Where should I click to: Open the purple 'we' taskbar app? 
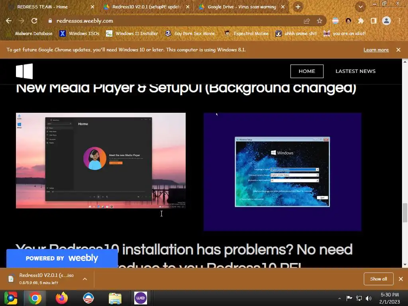click(x=141, y=298)
